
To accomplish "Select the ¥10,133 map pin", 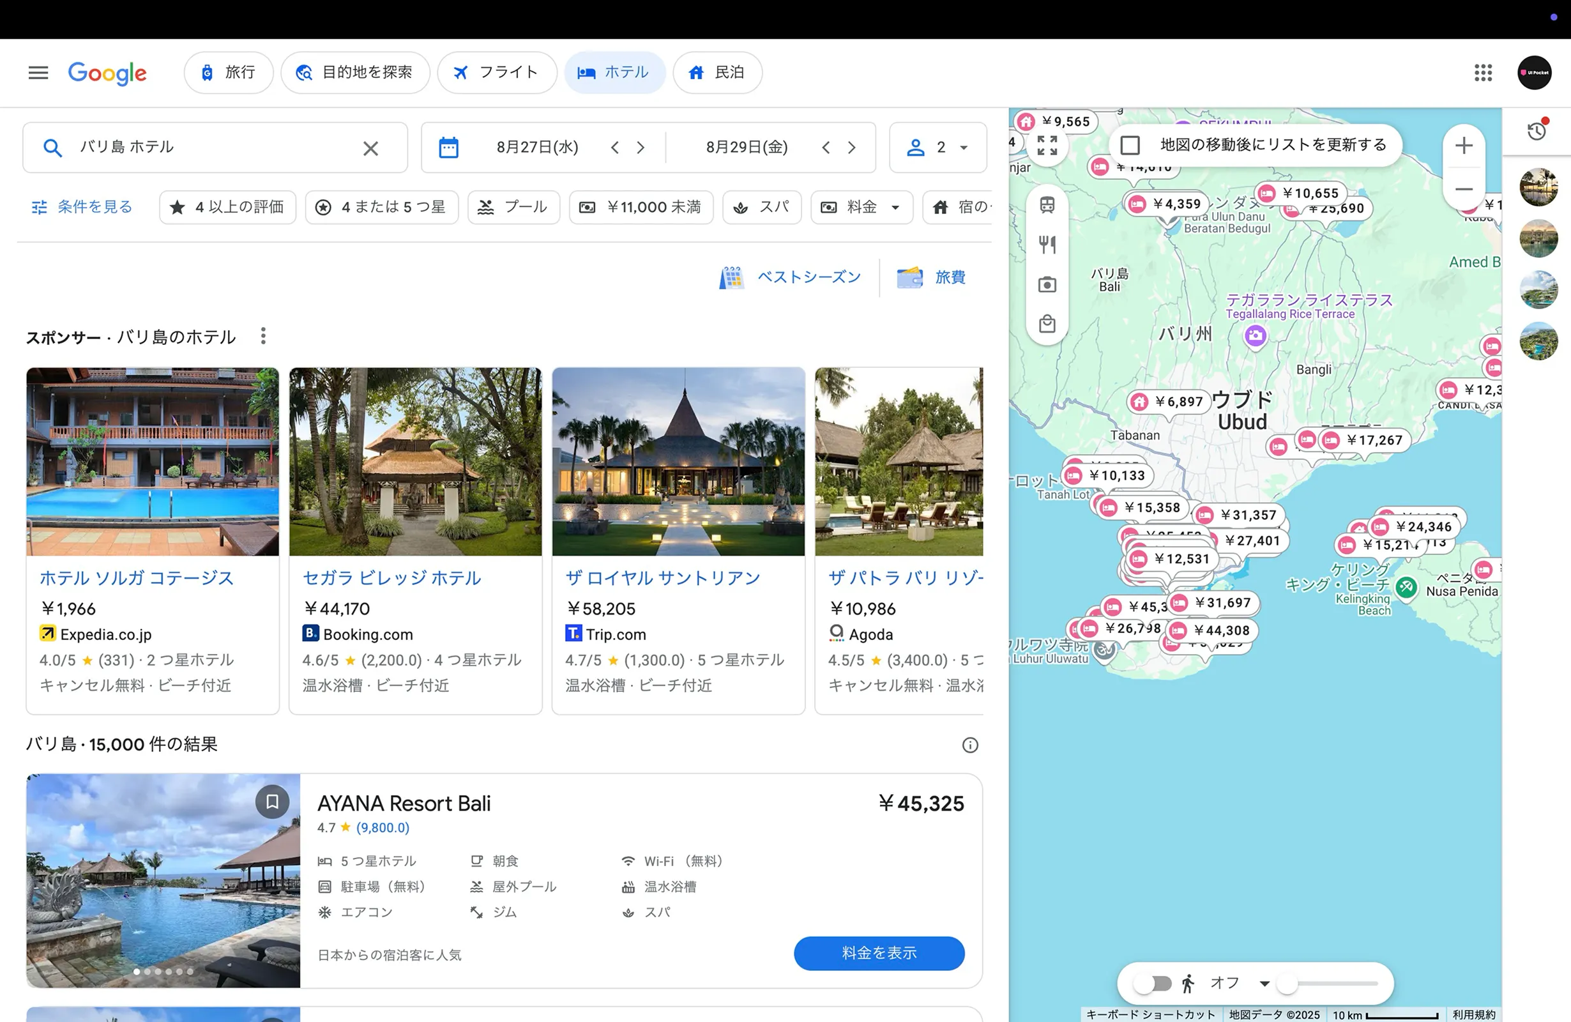I will click(x=1107, y=476).
